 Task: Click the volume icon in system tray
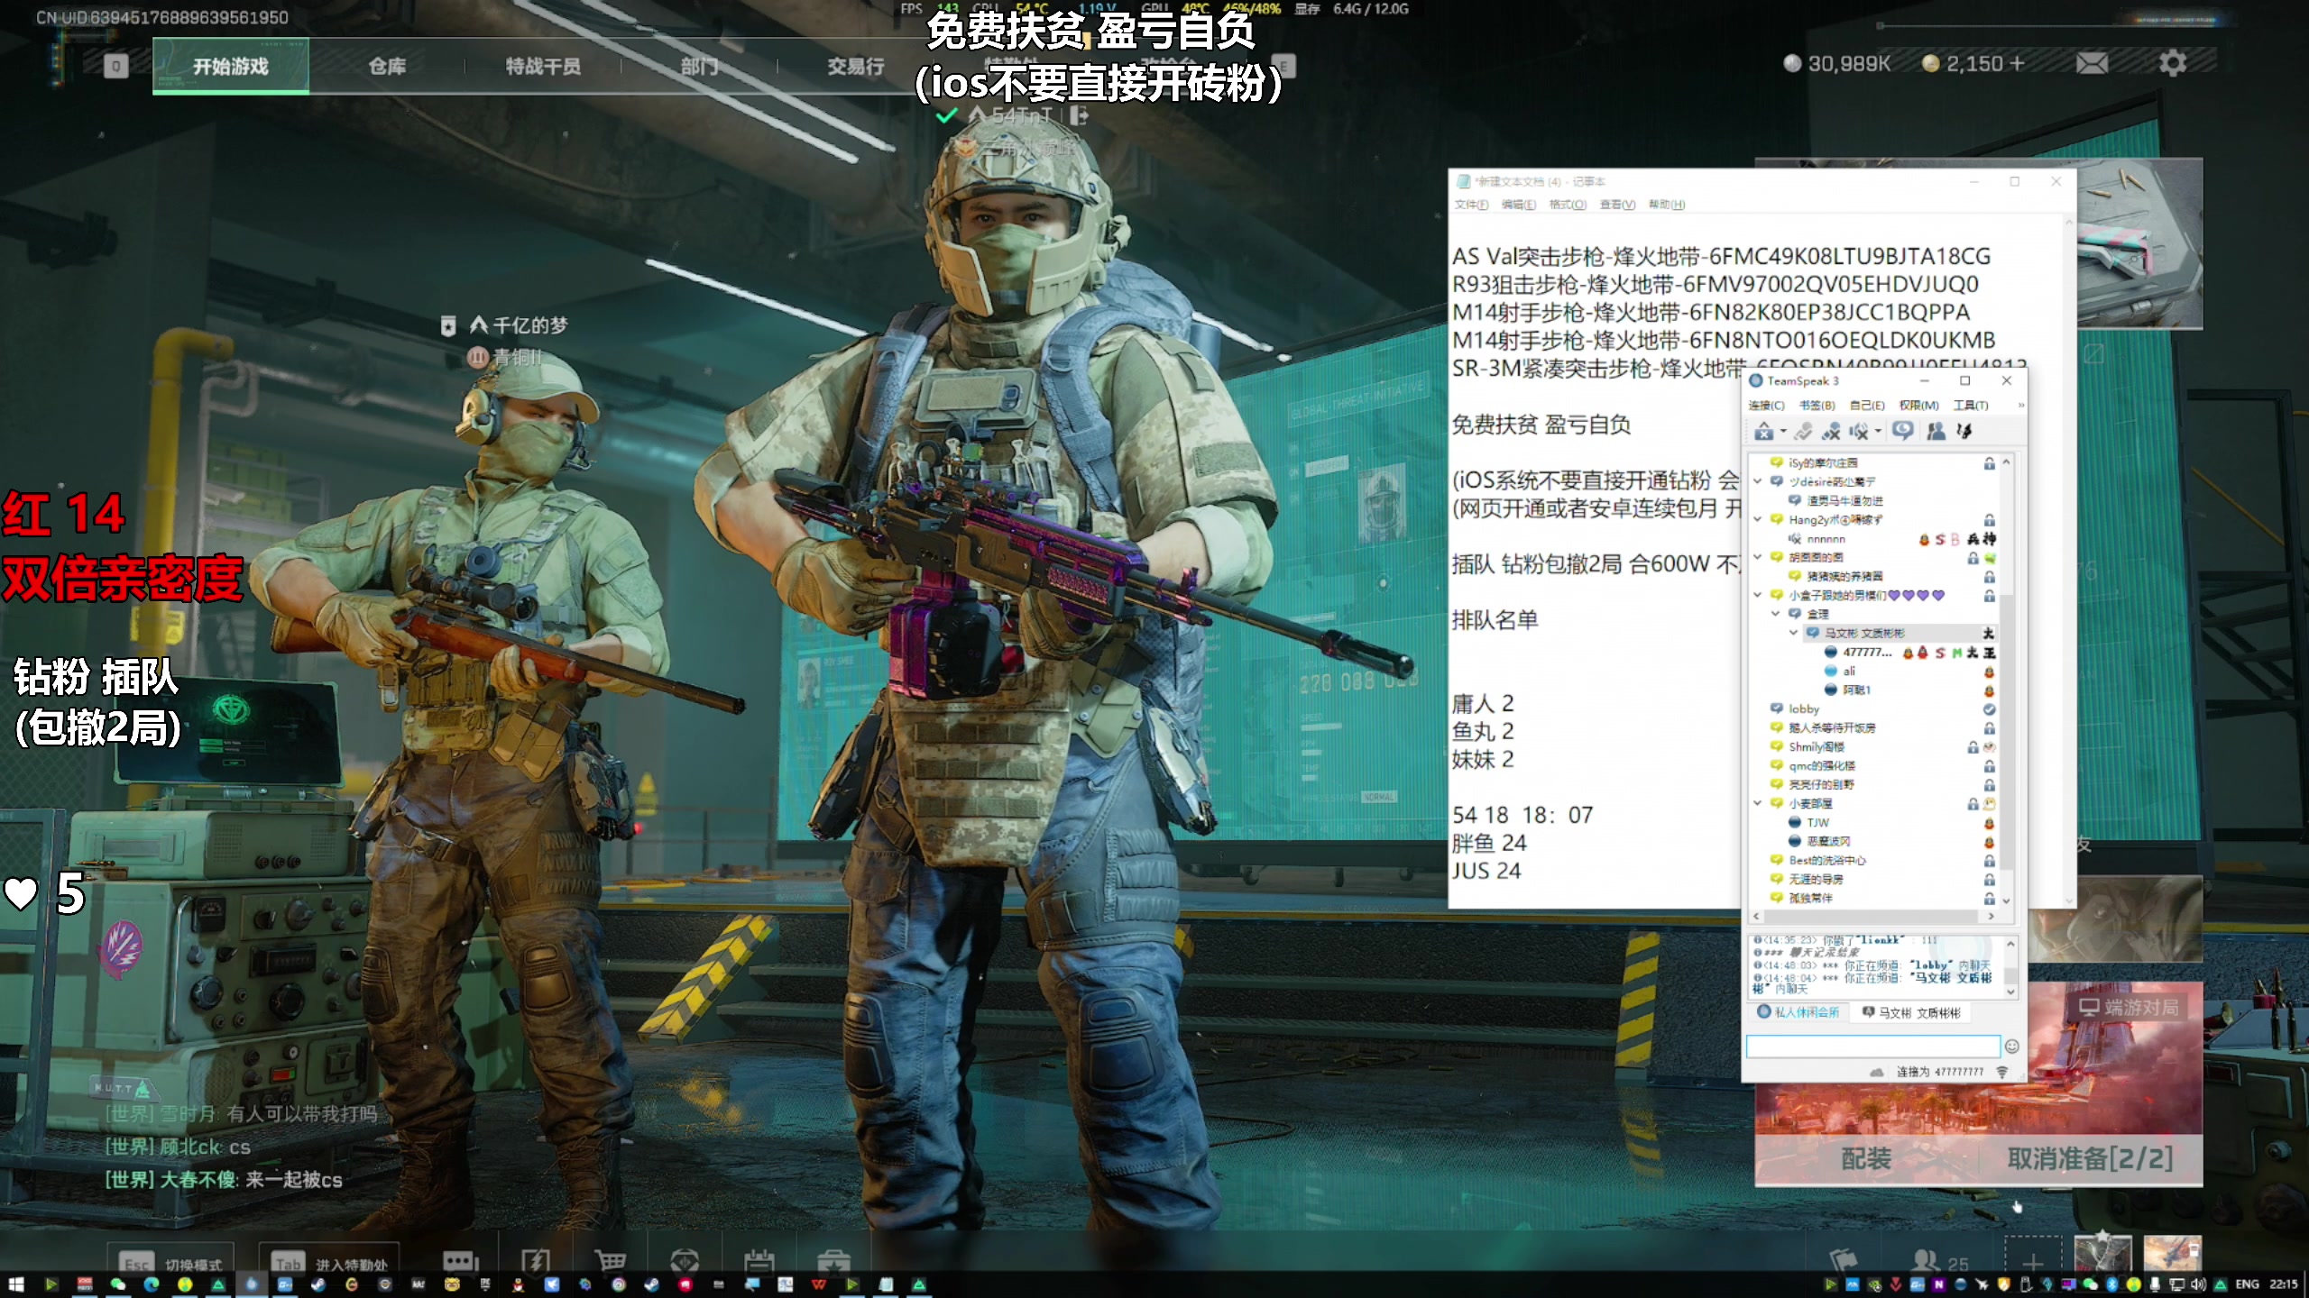point(2198,1284)
